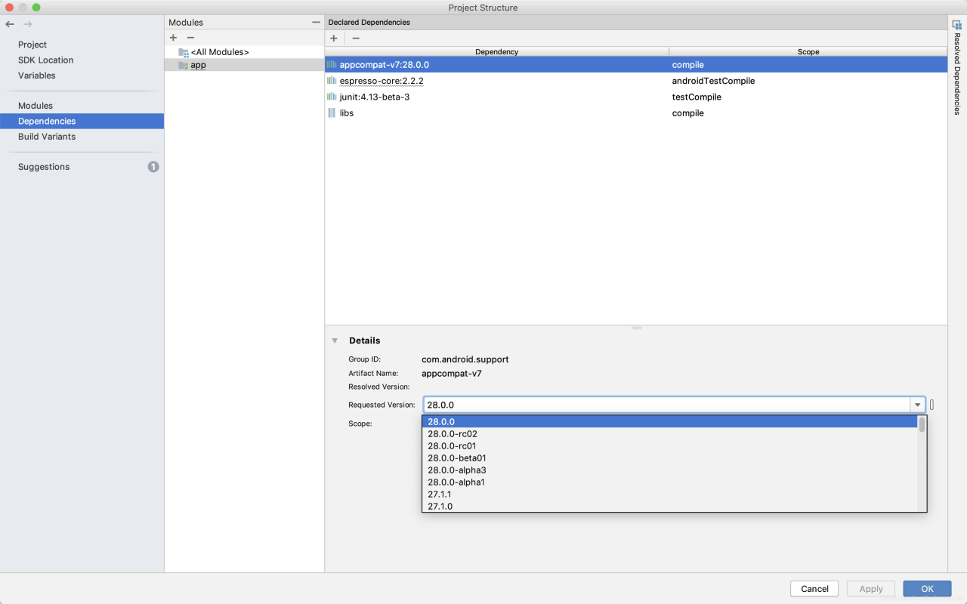This screenshot has width=967, height=604.
Task: Open SDK Location settings
Action: (x=46, y=60)
